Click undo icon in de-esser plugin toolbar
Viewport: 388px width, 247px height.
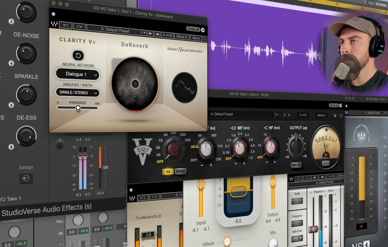(x=299, y=179)
